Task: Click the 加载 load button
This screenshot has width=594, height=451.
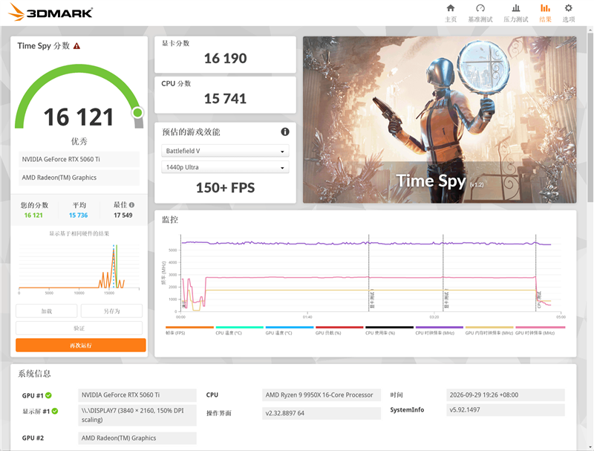Action: click(47, 311)
